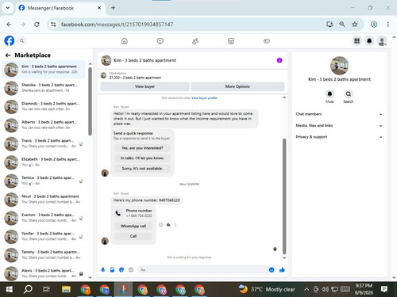Attach a photo using the file icon

[x=112, y=270]
